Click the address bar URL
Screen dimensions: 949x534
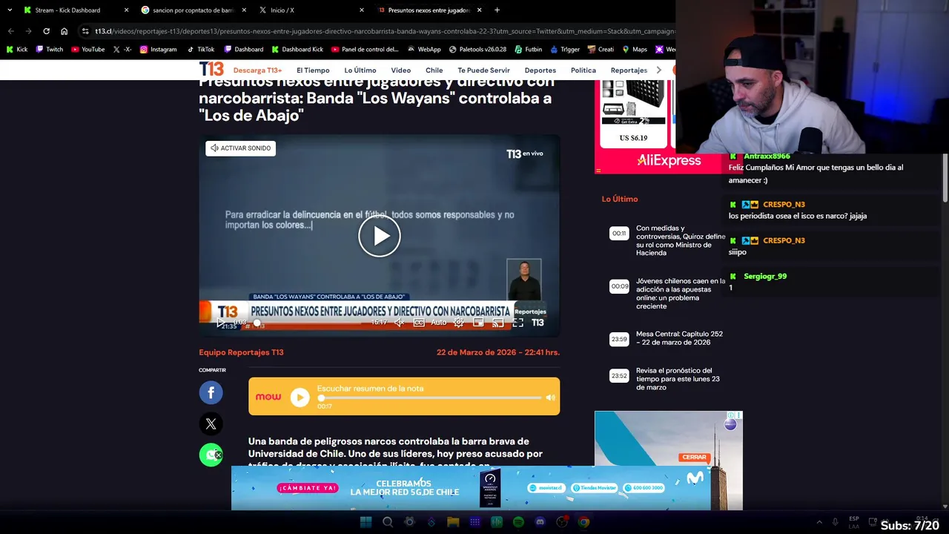(x=384, y=31)
